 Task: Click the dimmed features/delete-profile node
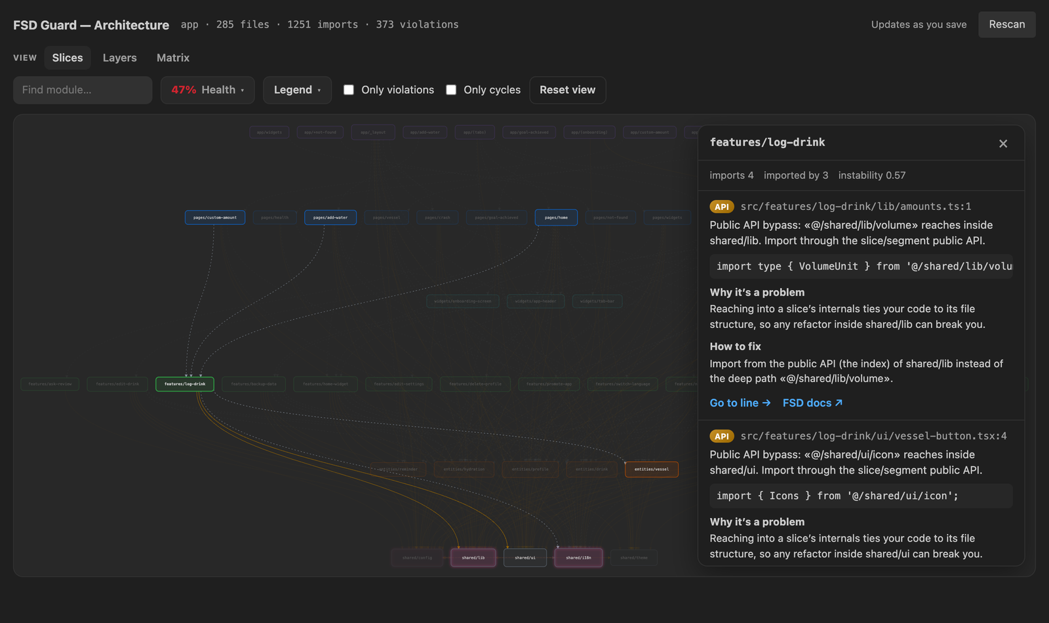pyautogui.click(x=475, y=384)
